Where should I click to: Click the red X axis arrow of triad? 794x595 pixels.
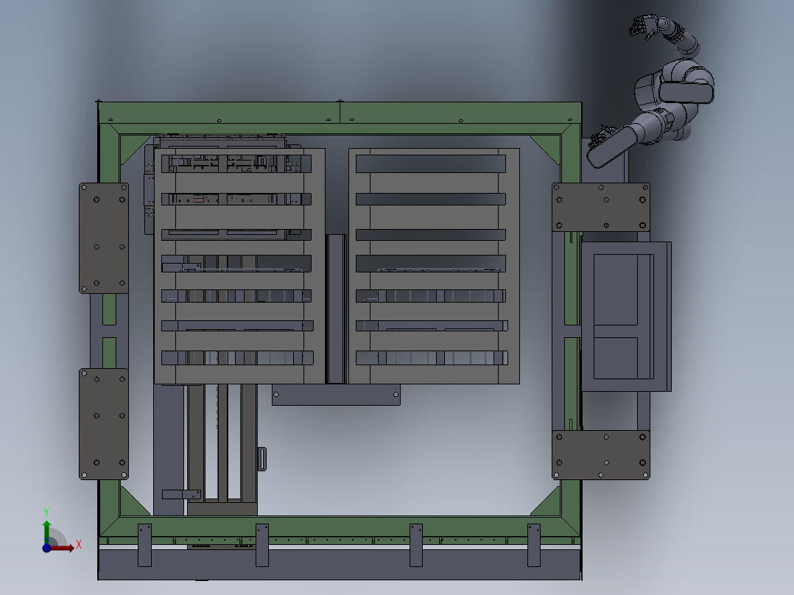tap(63, 548)
